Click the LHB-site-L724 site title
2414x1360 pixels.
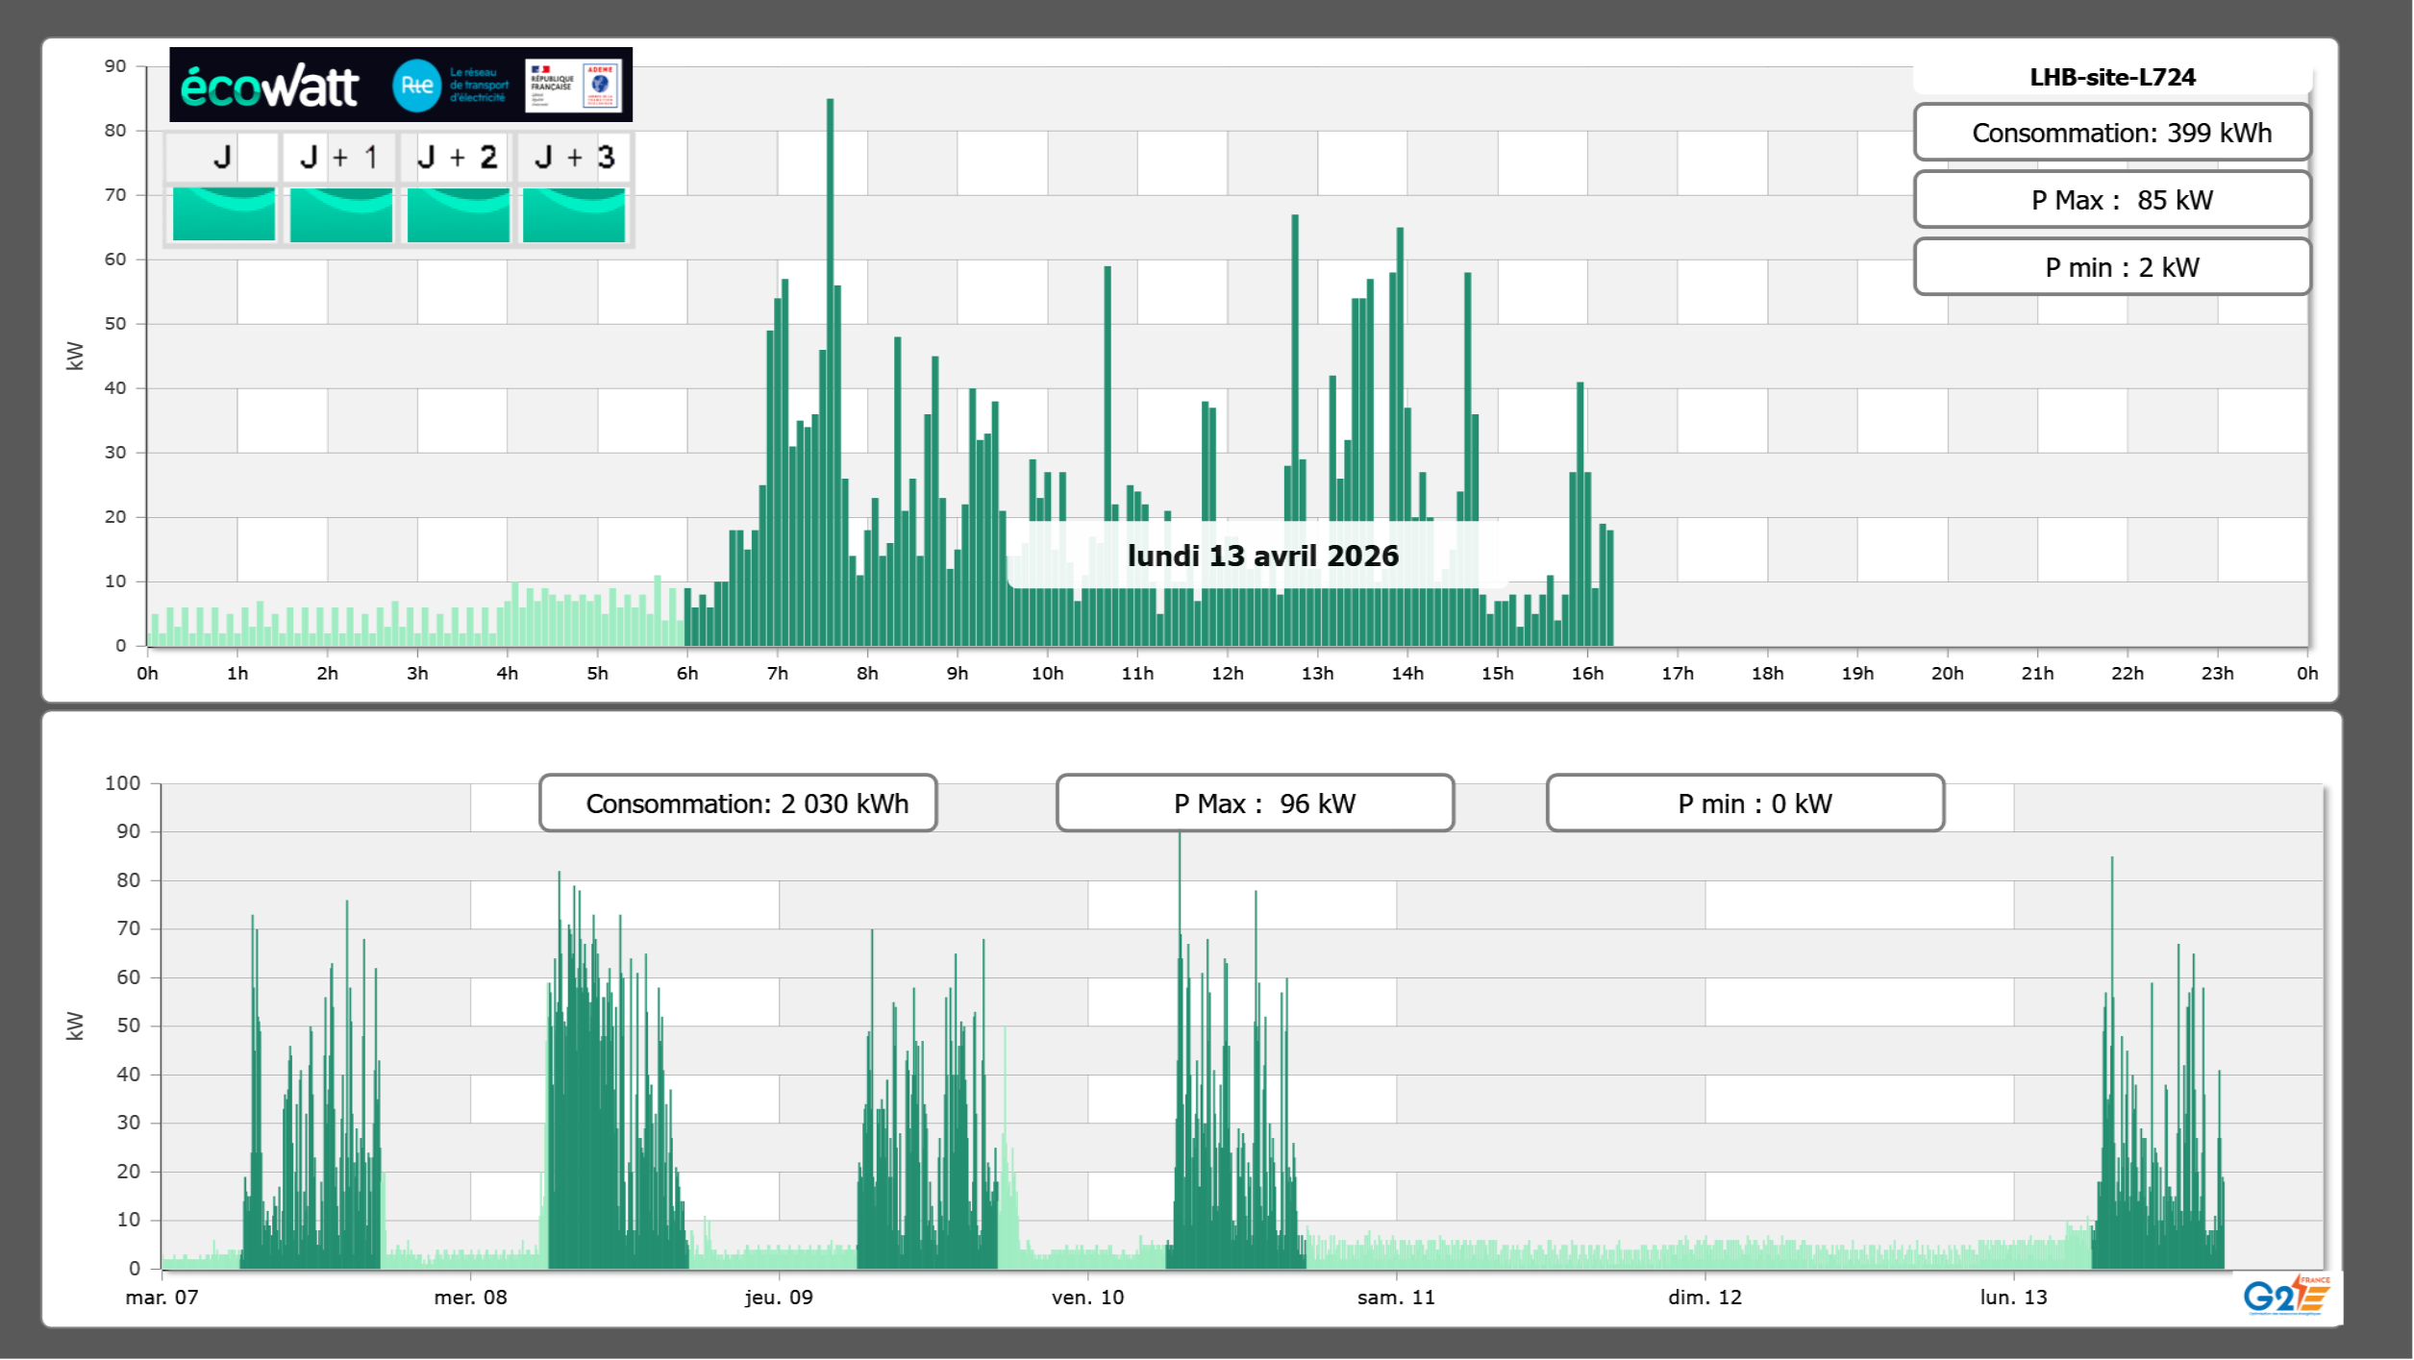click(x=2112, y=77)
